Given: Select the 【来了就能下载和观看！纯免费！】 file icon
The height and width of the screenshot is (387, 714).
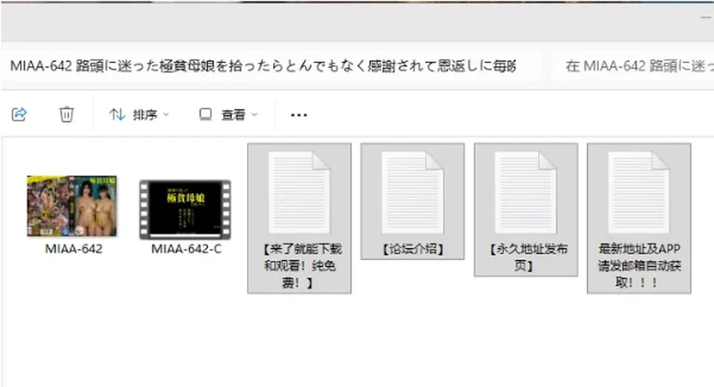Looking at the screenshot, I should (299, 192).
